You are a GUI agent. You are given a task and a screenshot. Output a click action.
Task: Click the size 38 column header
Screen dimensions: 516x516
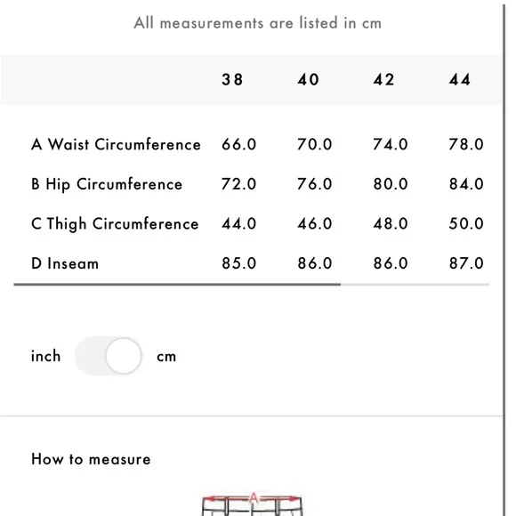(x=232, y=80)
